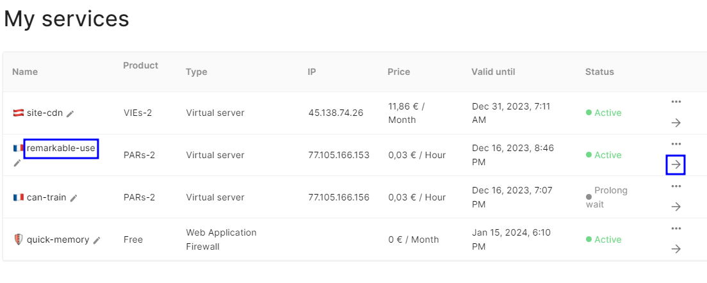Go to remarkable-use service via arrow

(676, 165)
